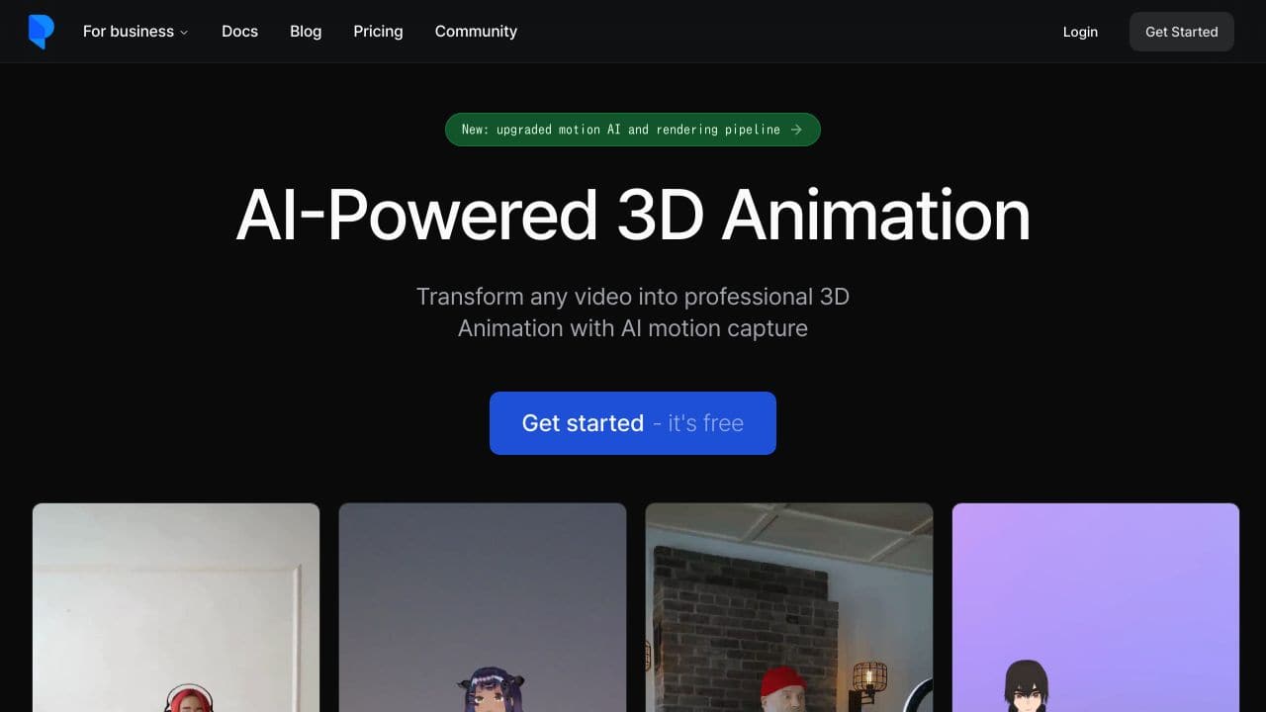Open the Pricing page
The image size is (1266, 712).
(378, 32)
